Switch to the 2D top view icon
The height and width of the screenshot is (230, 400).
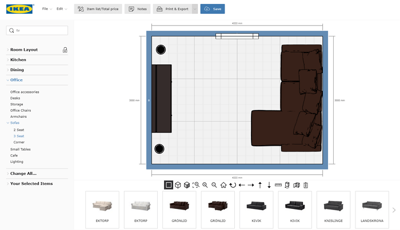[169, 185]
